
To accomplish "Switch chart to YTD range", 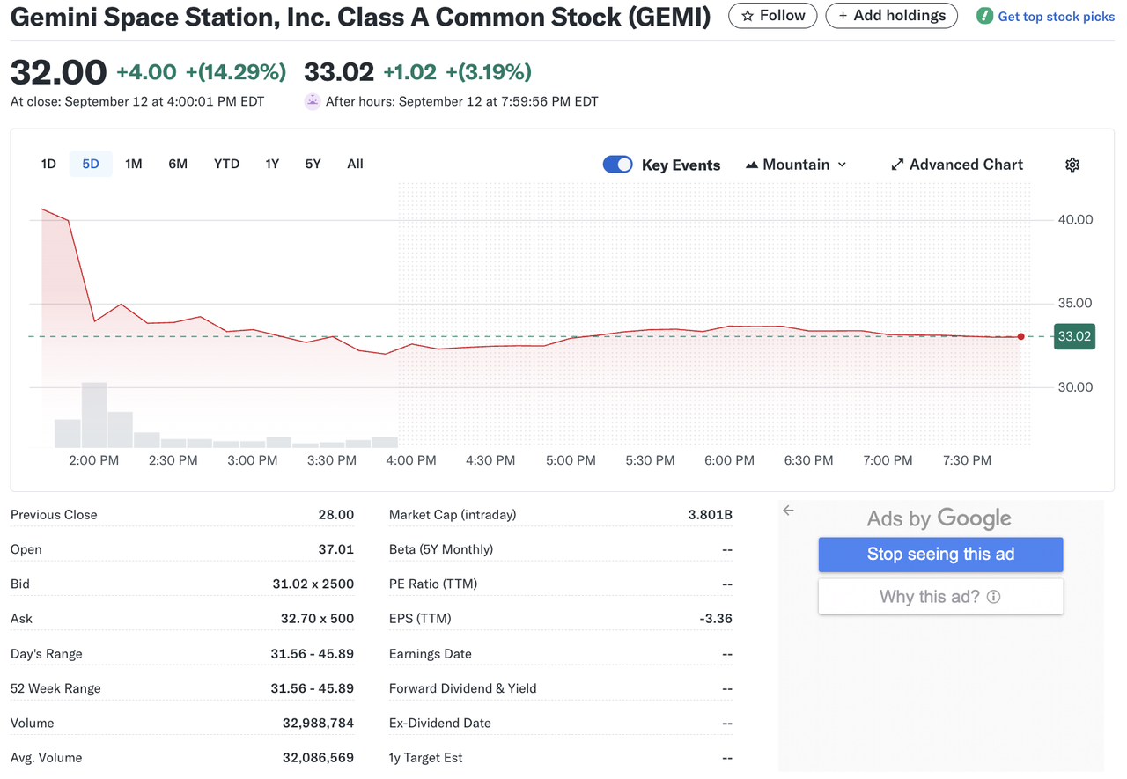I will pos(226,164).
